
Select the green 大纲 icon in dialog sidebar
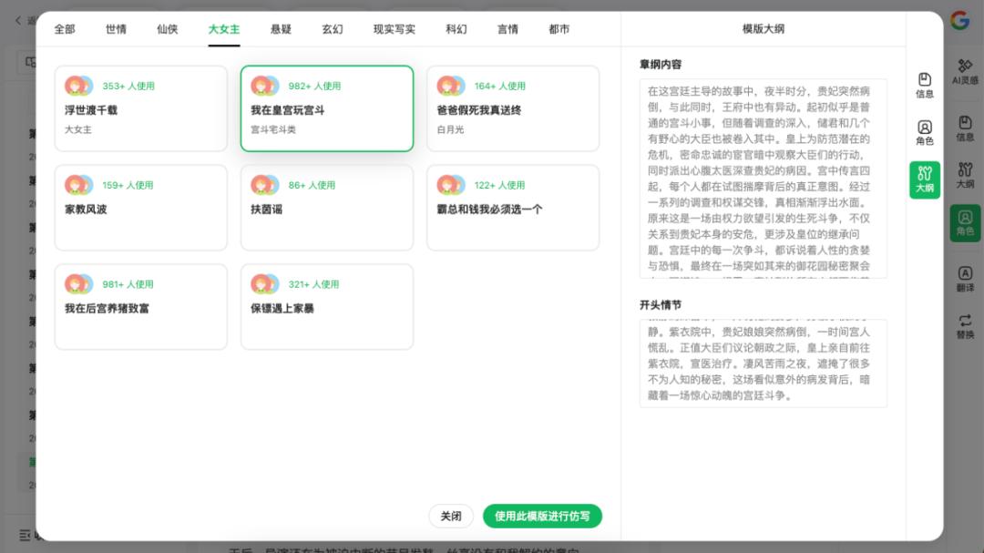(x=925, y=179)
